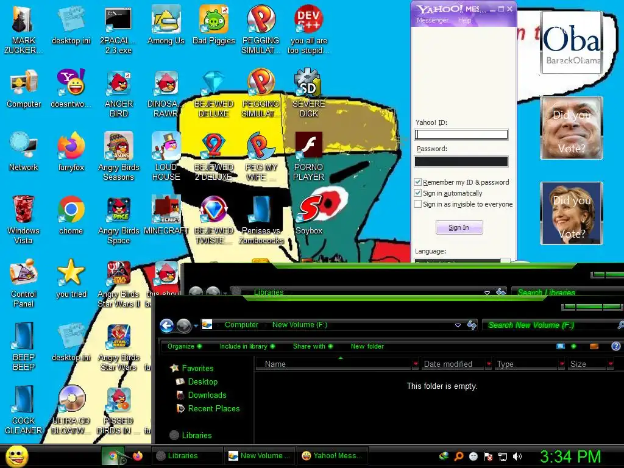Screen dimensions: 624x468
Task: Toggle Remember my ID & password checkbox
Action: (418, 182)
